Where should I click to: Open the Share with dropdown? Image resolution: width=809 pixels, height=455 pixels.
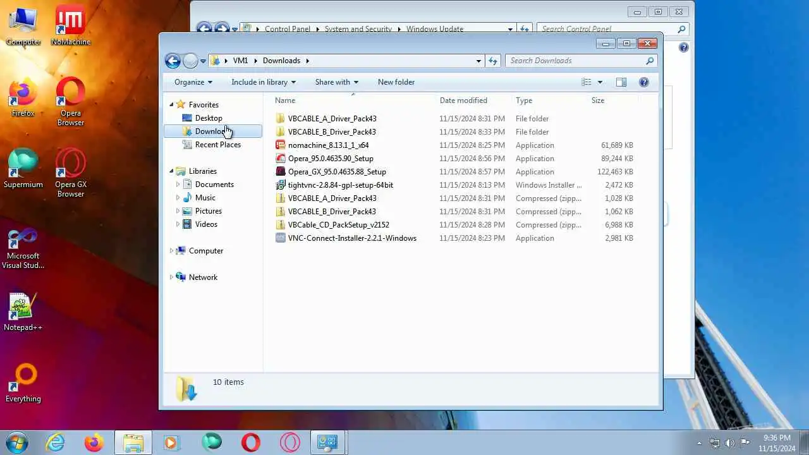[x=337, y=82]
